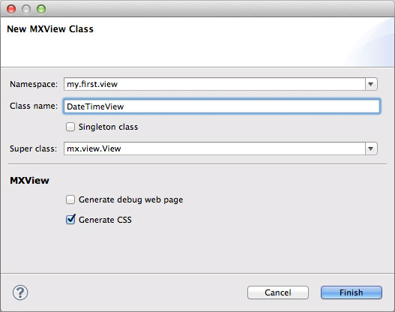Expand the Super class dropdown arrow
The image size is (395, 312).
pos(371,148)
